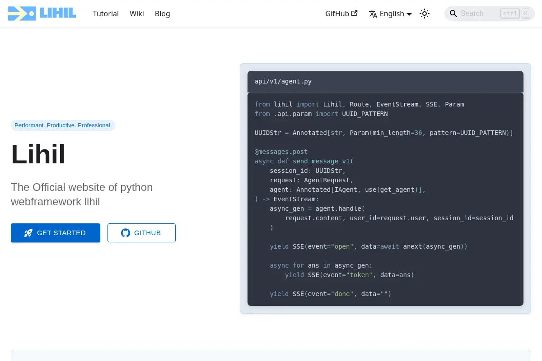Click the caret arrow beside English
This screenshot has width=542, height=361.
tap(409, 14)
